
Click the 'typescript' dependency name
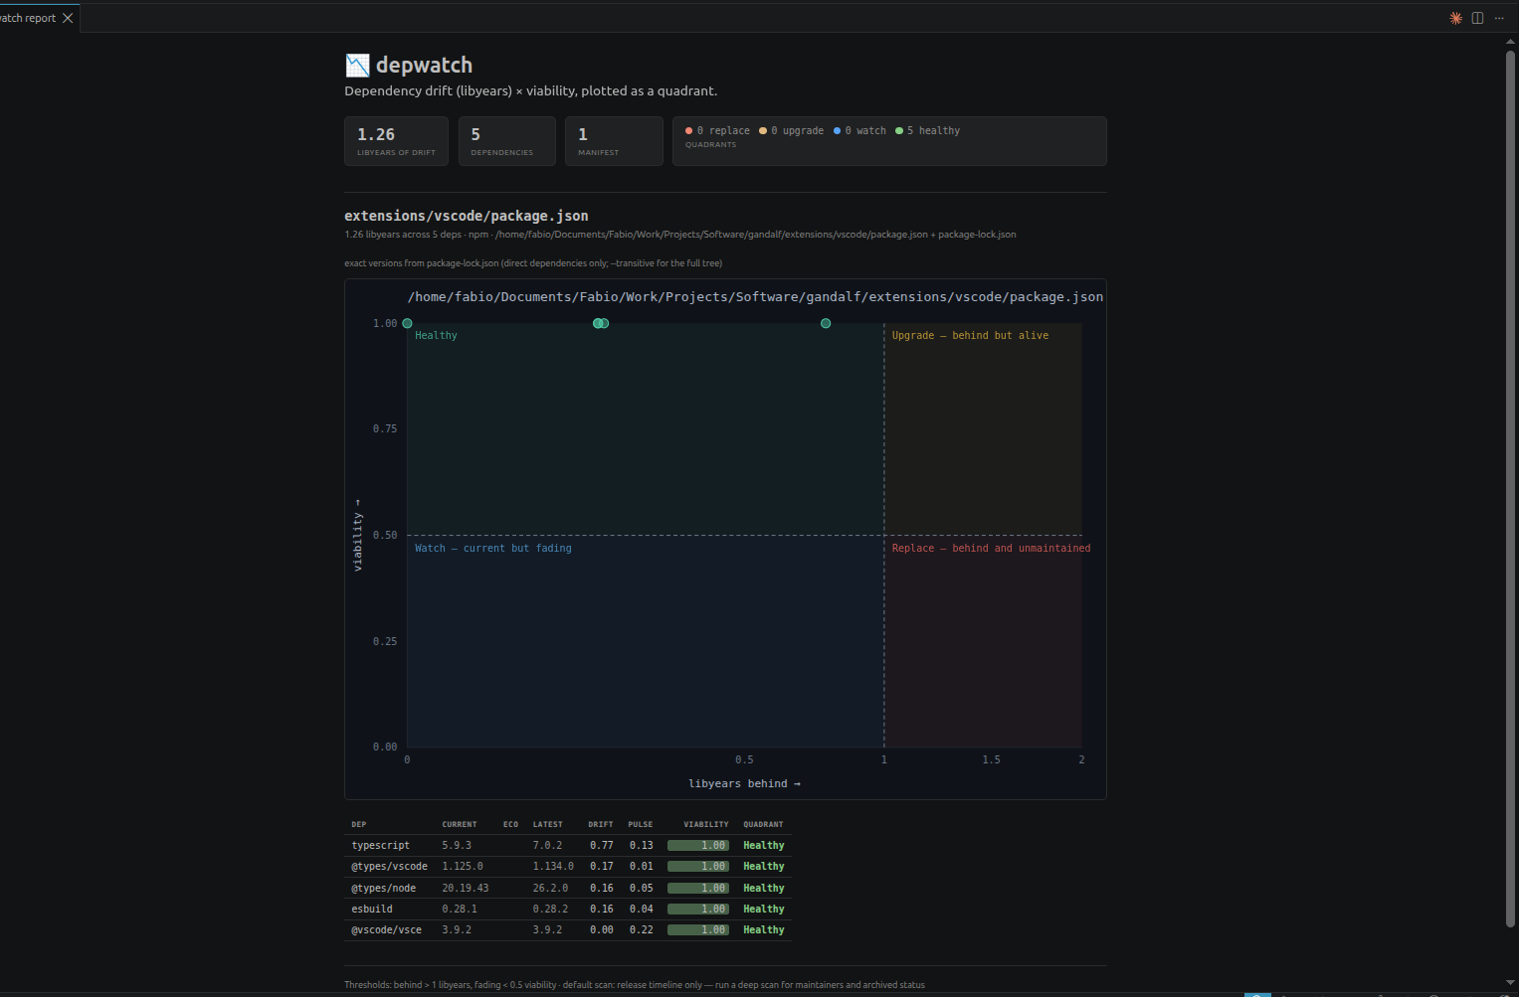(380, 846)
